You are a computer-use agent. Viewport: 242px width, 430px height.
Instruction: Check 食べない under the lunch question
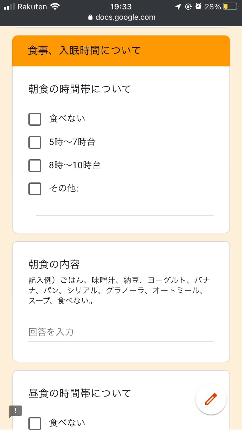tap(35, 423)
